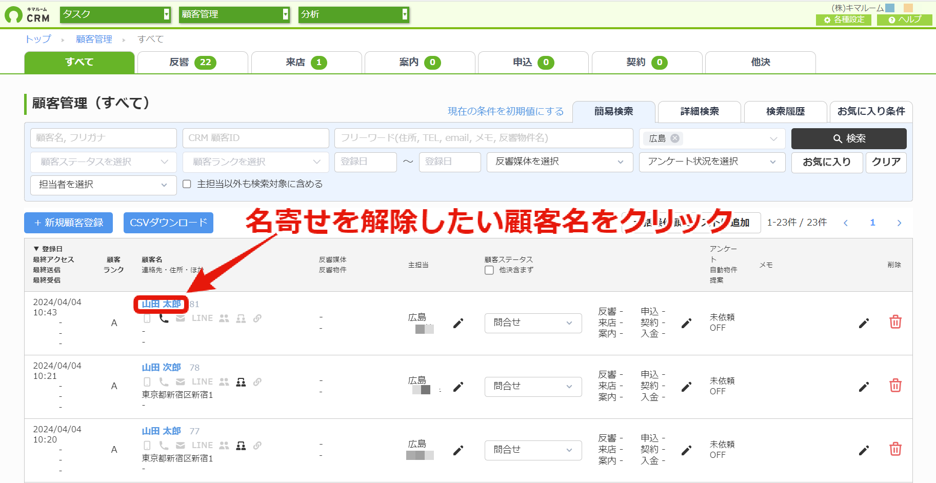This screenshot has height=483, width=936.
Task: Switch to the 案内 tab
Action: pyautogui.click(x=420, y=63)
